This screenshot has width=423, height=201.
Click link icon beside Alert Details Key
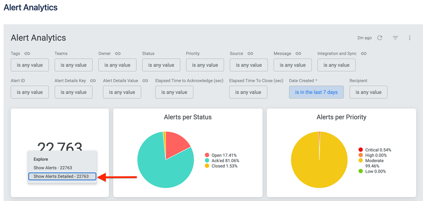pos(93,81)
